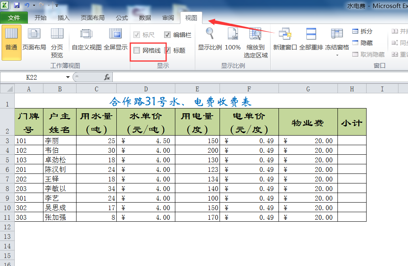
Task: Open 自定义视图 custom views
Action: pos(86,41)
